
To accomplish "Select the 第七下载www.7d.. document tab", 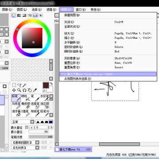I will click(x=73, y=149).
